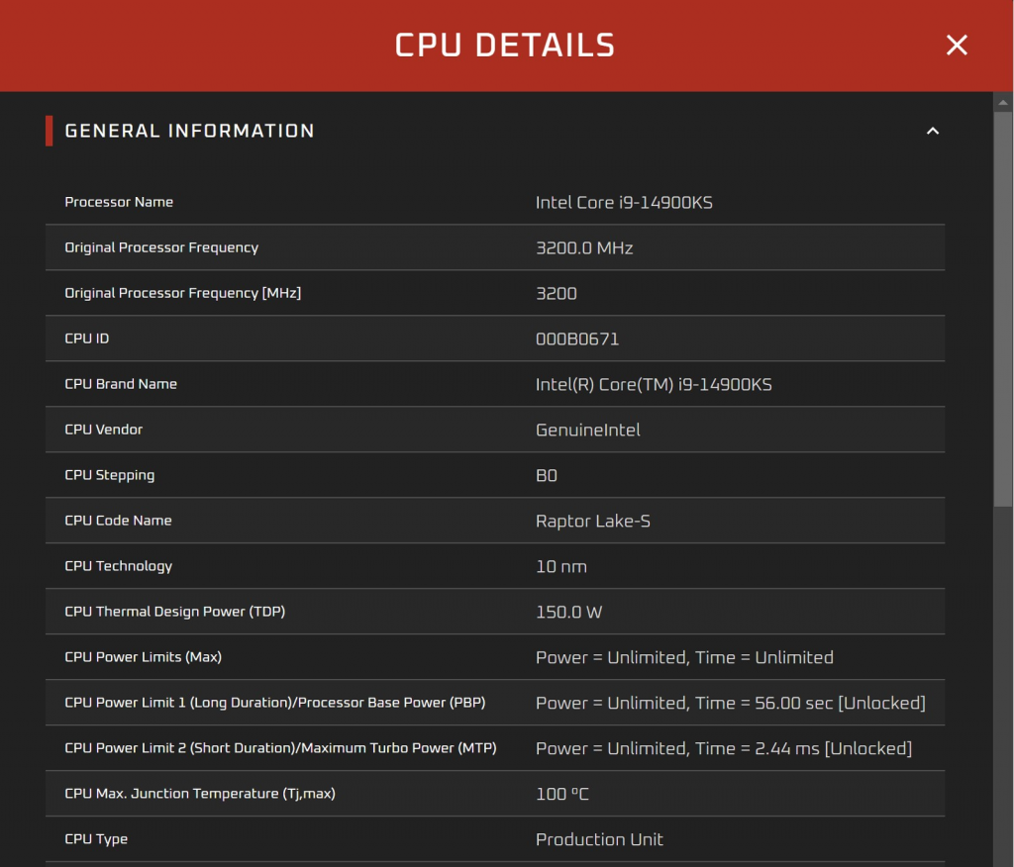Click the CPU DETAILS title text
1014x867 pixels.
point(505,46)
